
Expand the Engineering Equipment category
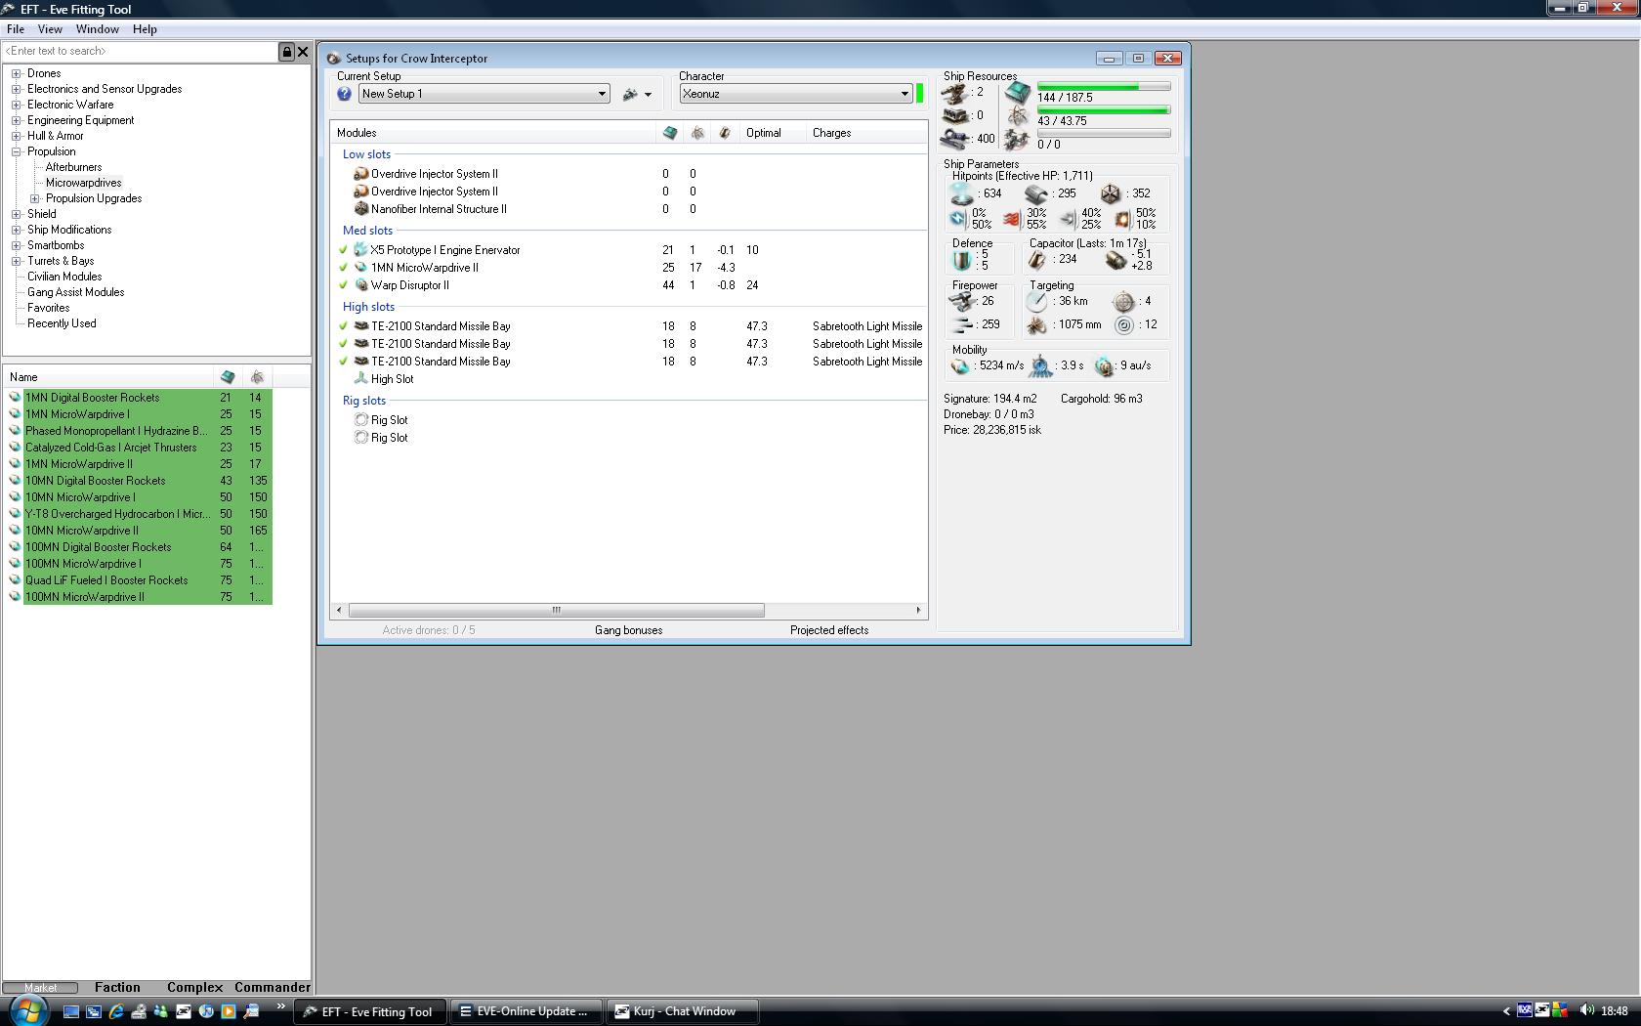17,120
